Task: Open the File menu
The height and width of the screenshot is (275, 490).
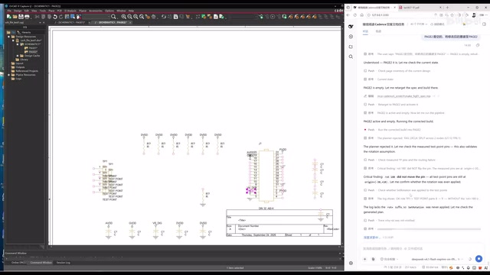Action: tap(9, 11)
